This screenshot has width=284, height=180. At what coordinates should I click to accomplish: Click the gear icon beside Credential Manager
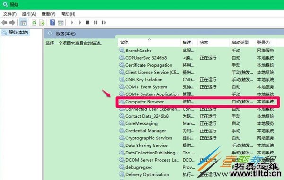122,130
